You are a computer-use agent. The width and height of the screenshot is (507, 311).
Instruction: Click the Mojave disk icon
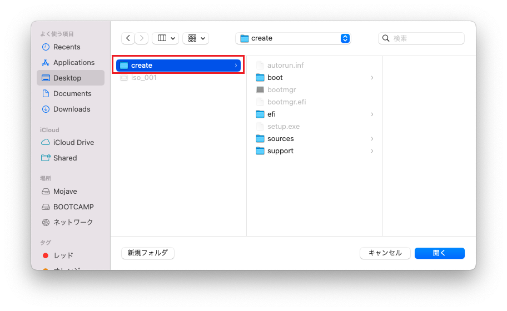pos(46,191)
